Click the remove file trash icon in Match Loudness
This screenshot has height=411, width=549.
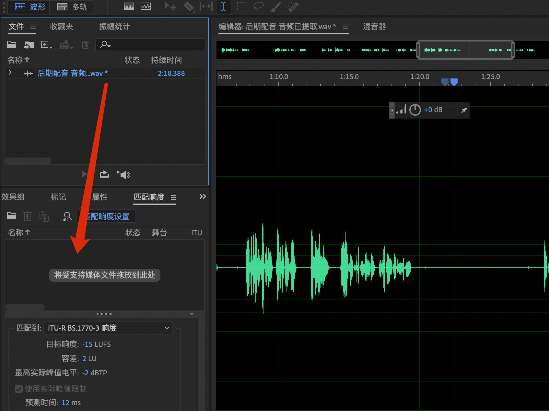[28, 216]
